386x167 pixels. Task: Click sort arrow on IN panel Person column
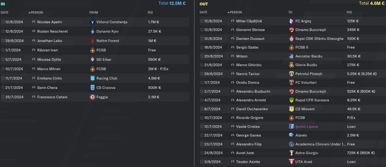coord(29,12)
